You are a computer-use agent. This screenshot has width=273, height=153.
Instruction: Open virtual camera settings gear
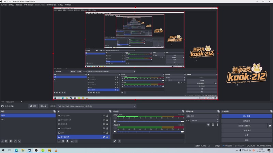[270, 125]
